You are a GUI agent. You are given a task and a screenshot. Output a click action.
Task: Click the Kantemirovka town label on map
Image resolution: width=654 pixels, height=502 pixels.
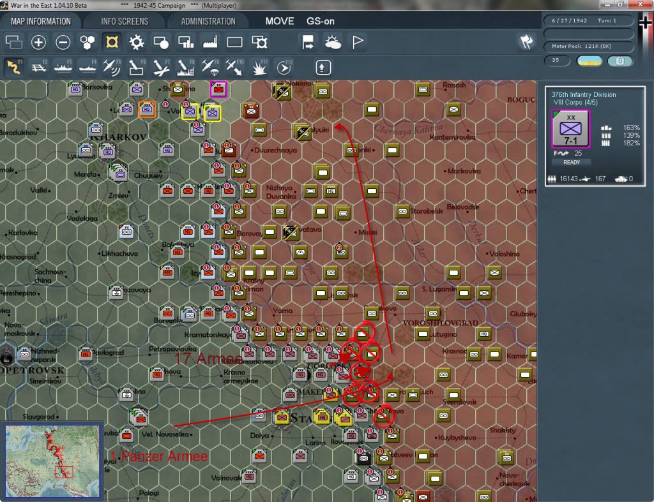[453, 137]
